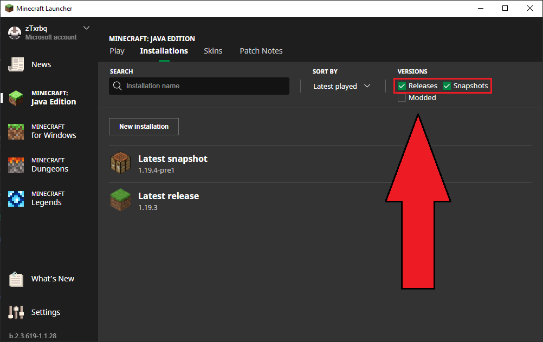Screen dimensions: 543x342
Task: Click the New installation button
Action: coord(144,127)
